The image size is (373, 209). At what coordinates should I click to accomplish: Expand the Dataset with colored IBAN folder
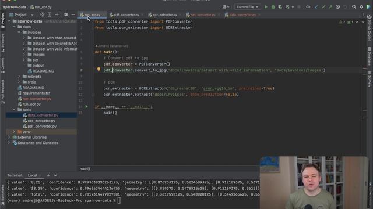[x=24, y=44]
